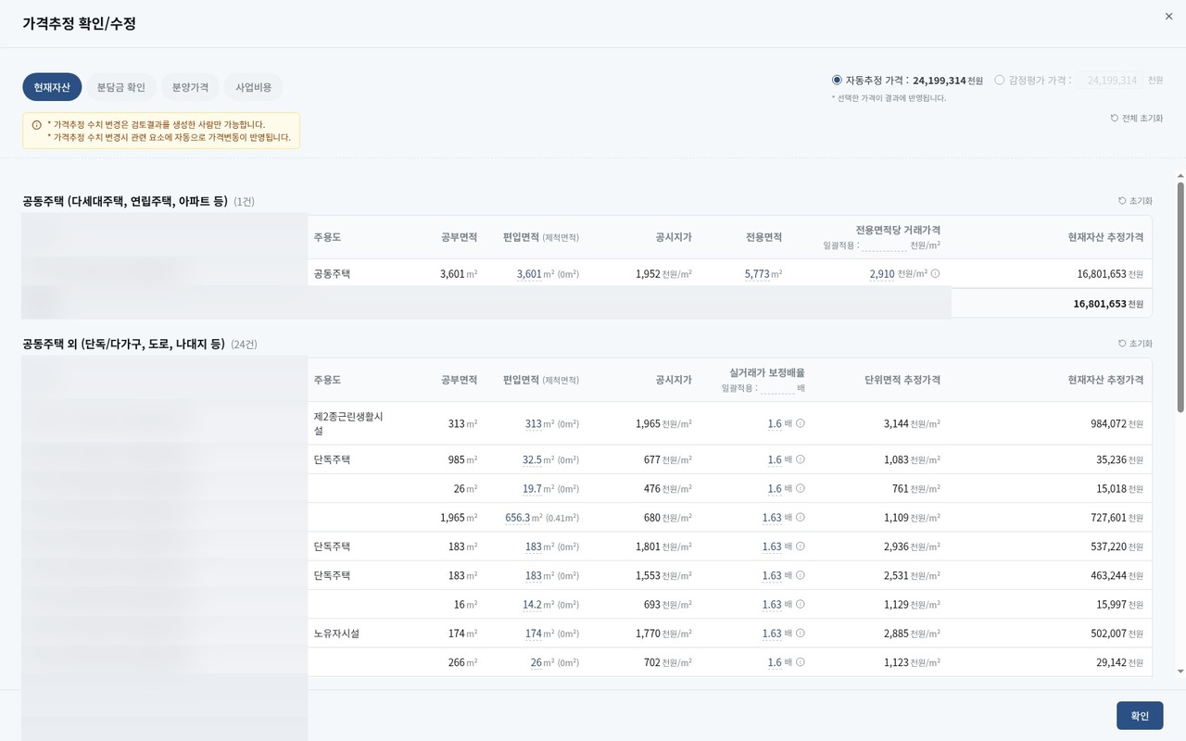Select the 자동추정 가격 radio button
This screenshot has width=1186, height=741.
tap(838, 81)
